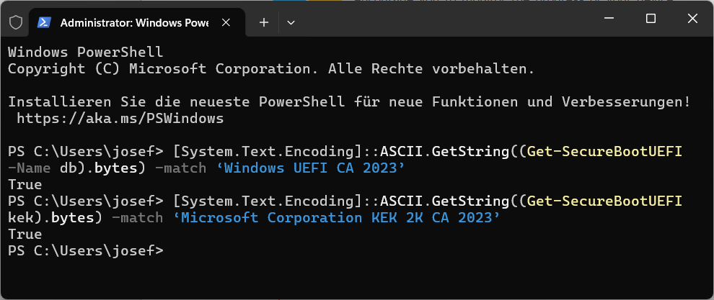Click the administrator shield icon
The image size is (714, 300).
tap(16, 22)
